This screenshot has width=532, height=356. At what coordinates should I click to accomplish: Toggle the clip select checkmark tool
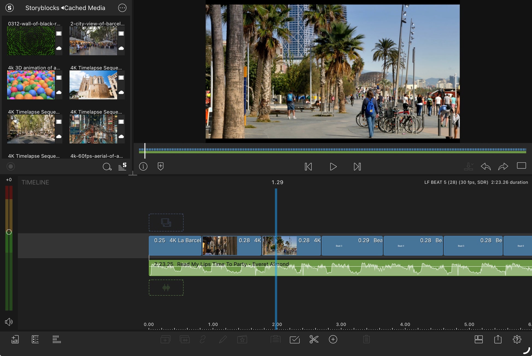pyautogui.click(x=295, y=340)
